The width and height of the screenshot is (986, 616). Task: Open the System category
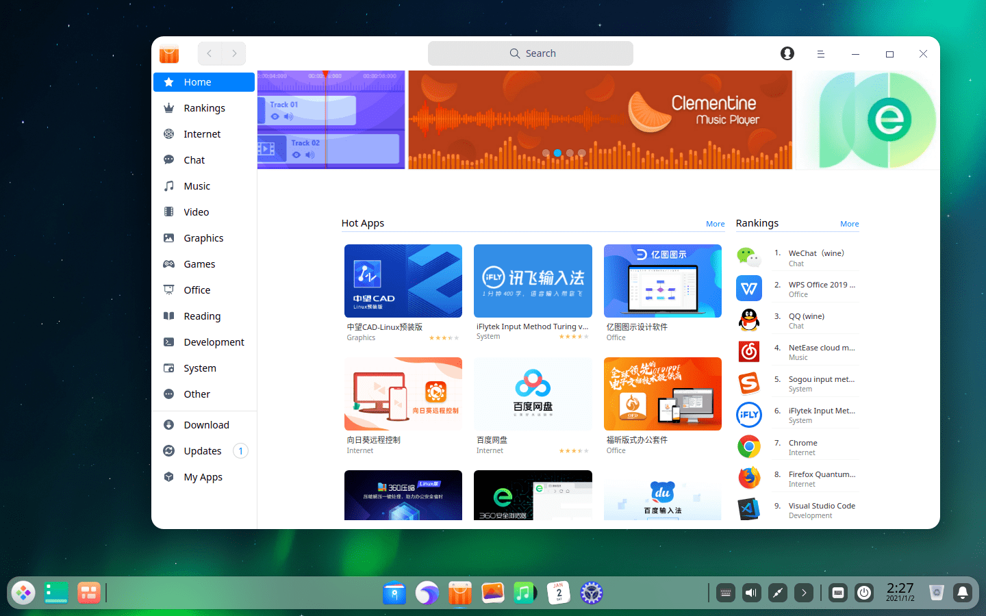point(204,368)
